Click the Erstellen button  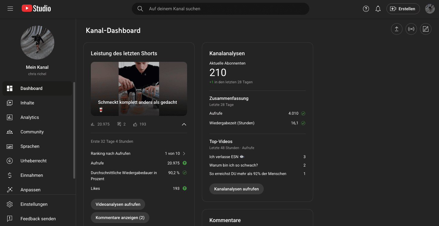(403, 9)
